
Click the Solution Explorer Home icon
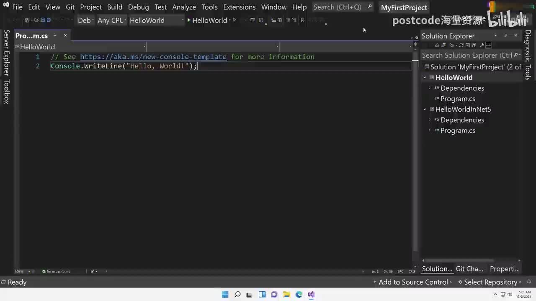(437, 45)
